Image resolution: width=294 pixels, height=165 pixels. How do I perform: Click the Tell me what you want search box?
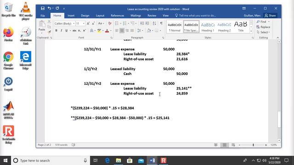(x=195, y=16)
